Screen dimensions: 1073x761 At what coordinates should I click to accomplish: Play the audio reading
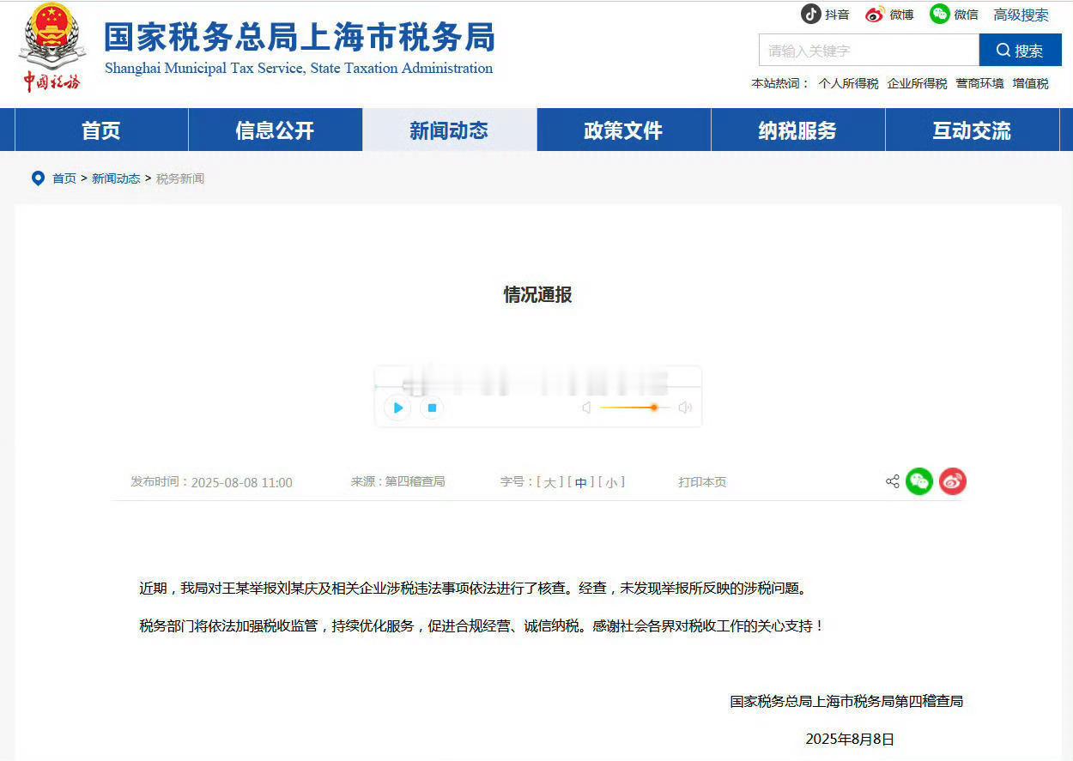coord(397,408)
